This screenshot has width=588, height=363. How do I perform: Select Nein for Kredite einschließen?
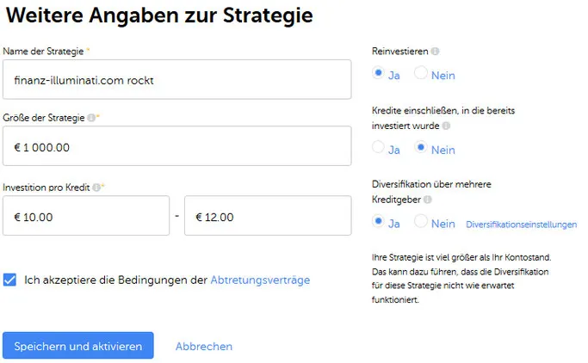(x=420, y=147)
